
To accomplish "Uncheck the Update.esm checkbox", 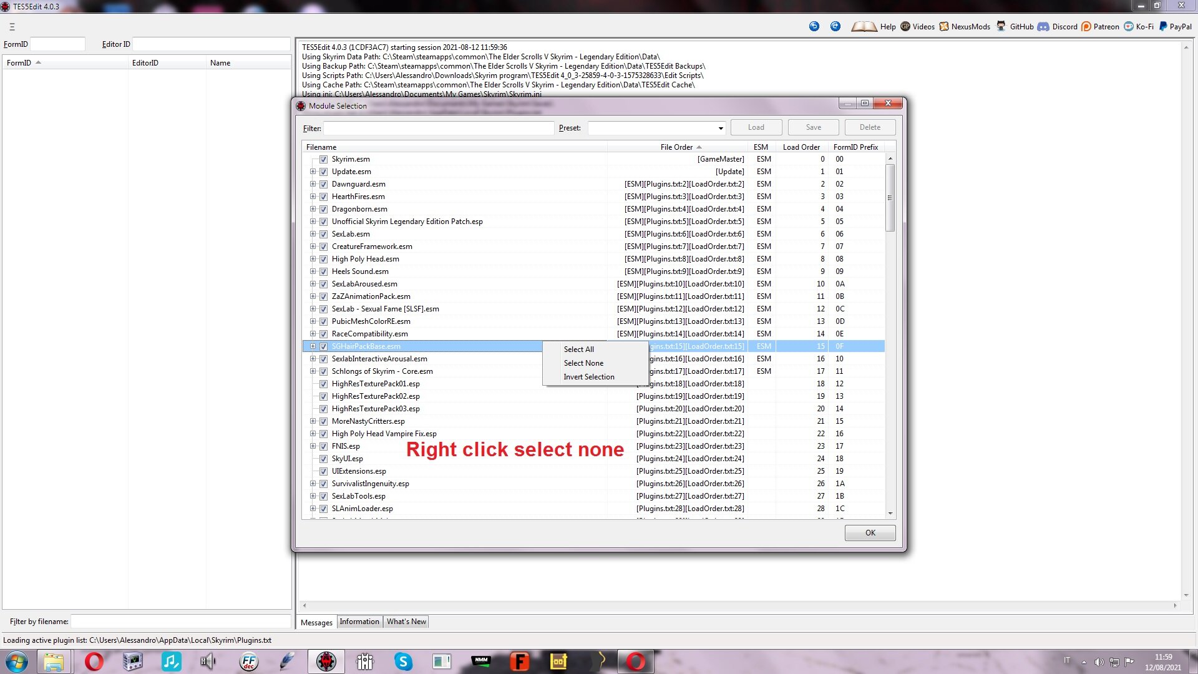I will [323, 172].
